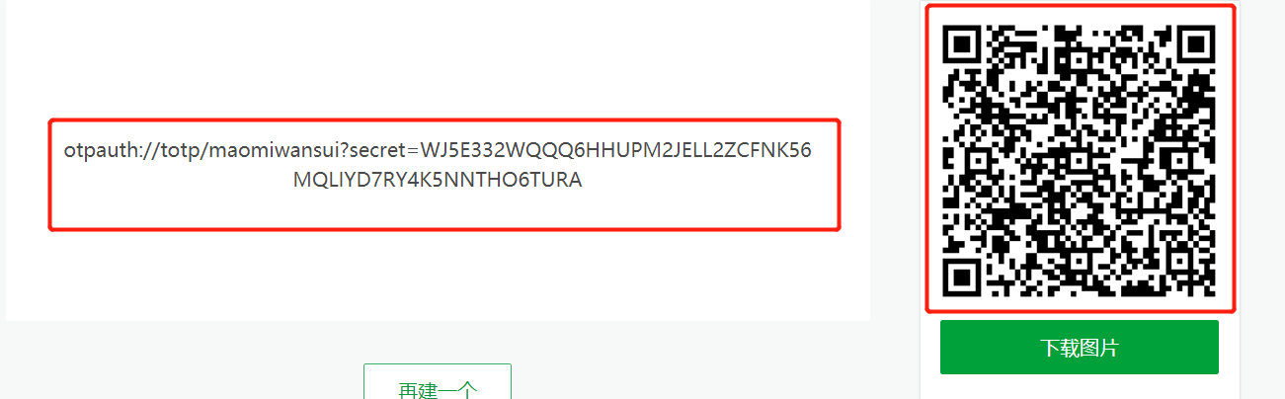Click the otpauth:// scheme text

[109, 151]
